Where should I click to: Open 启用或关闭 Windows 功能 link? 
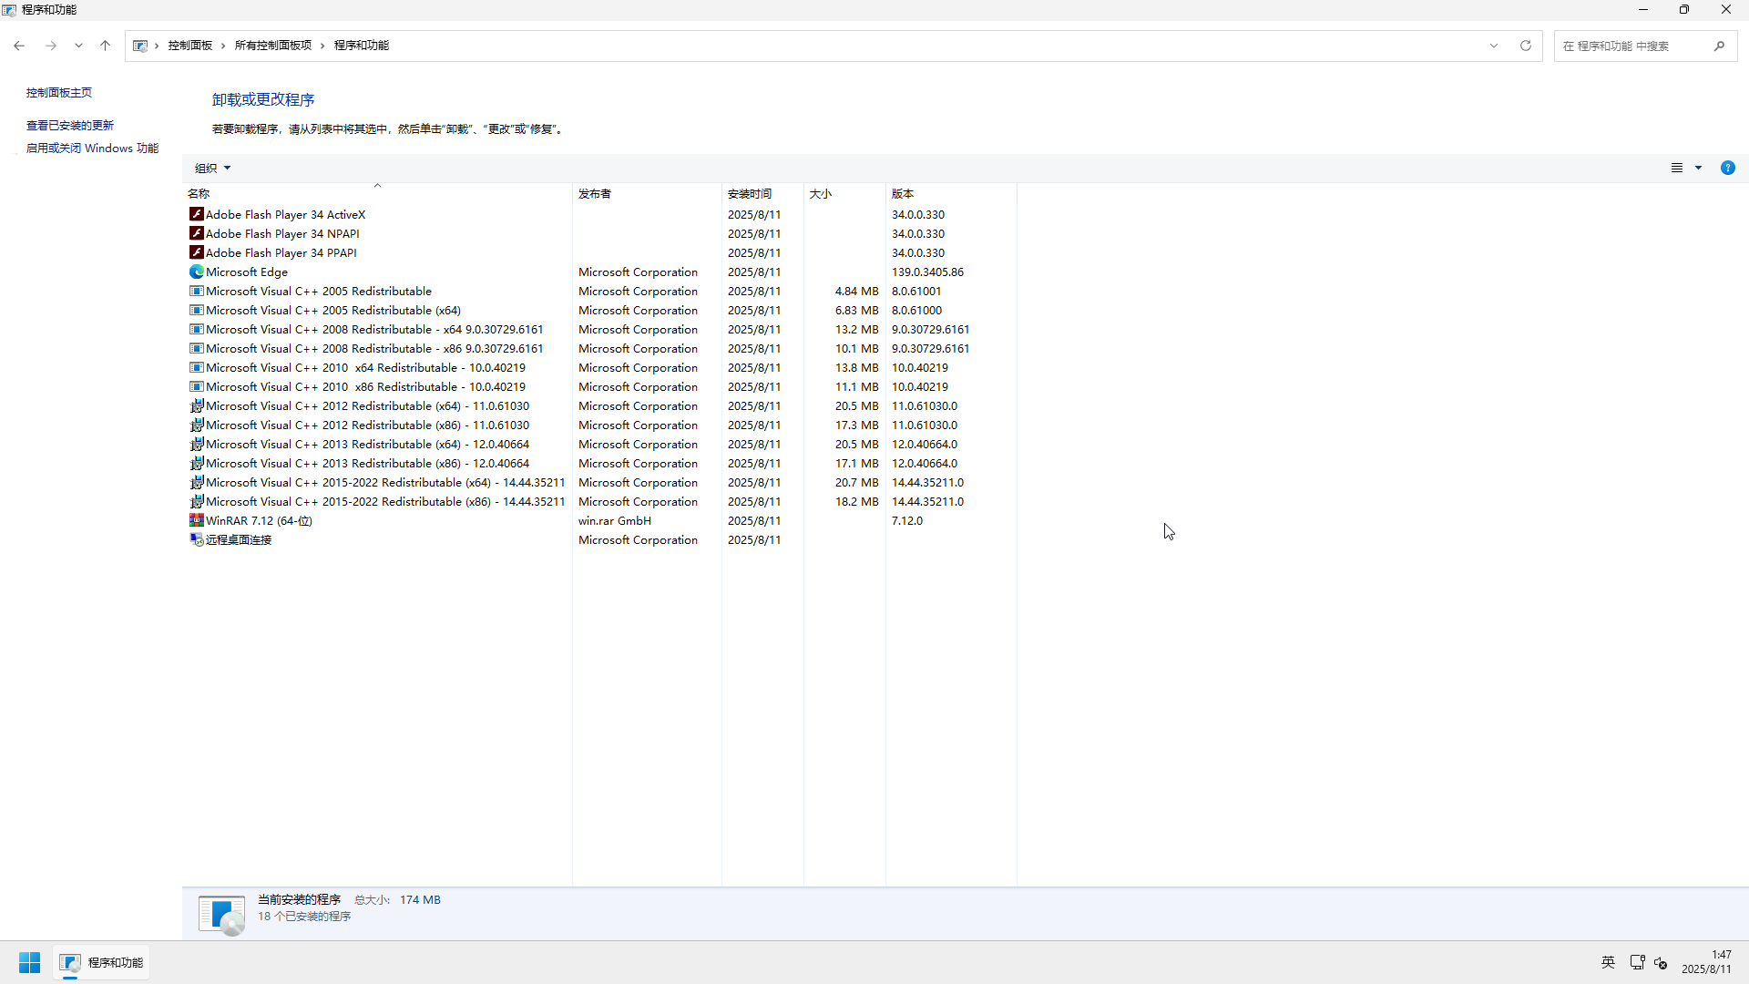tap(92, 148)
